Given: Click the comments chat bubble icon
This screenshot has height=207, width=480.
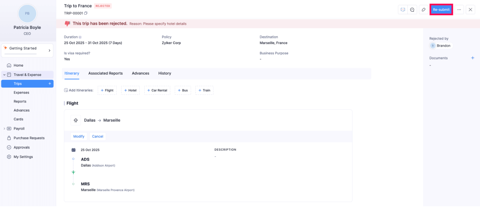Looking at the screenshot, I should click(x=403, y=10).
